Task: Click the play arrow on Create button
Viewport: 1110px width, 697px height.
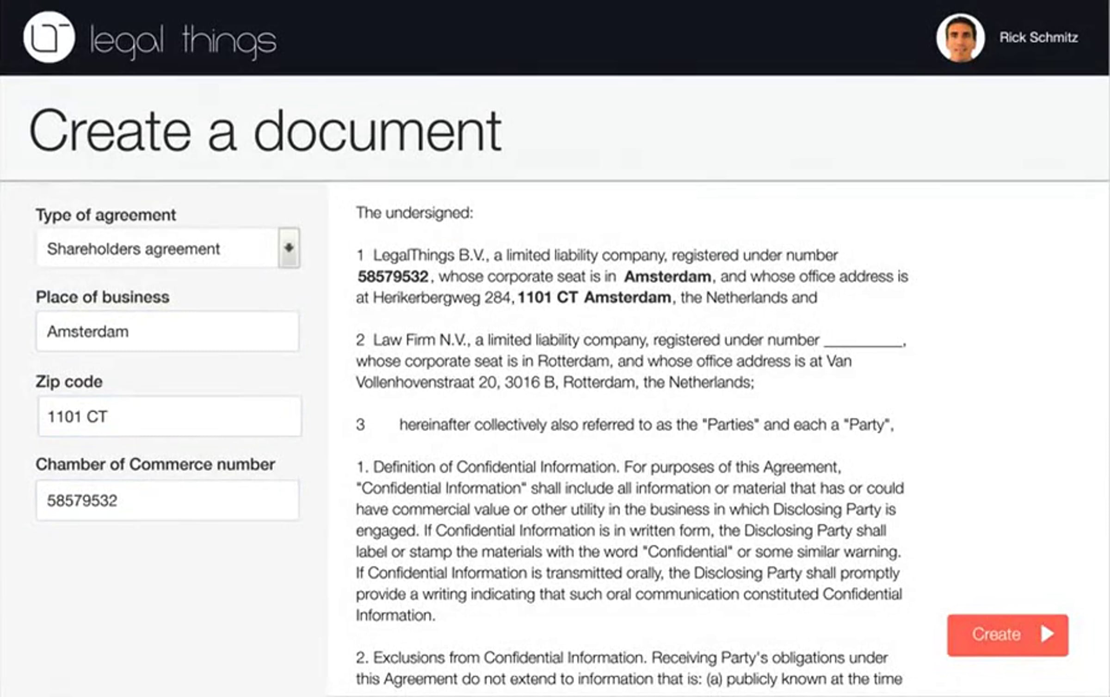Action: [1047, 634]
